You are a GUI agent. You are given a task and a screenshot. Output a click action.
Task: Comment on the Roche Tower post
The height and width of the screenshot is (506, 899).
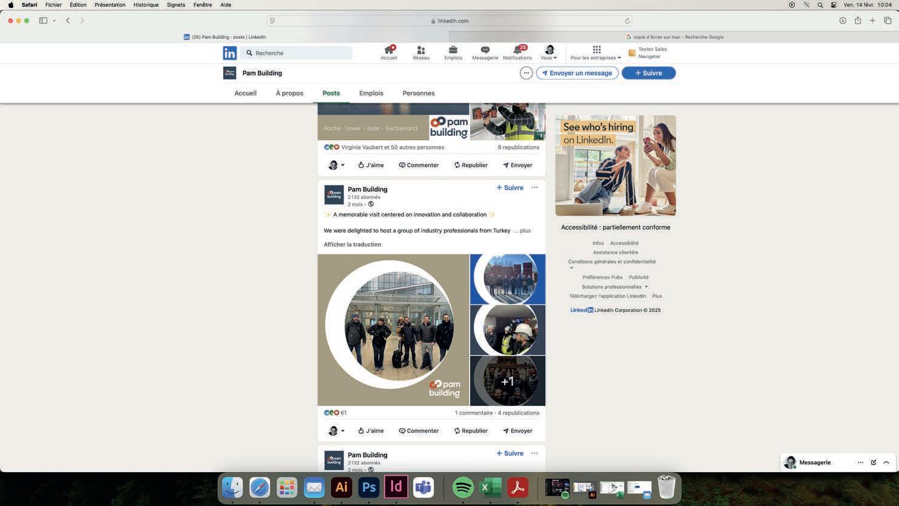[419, 165]
